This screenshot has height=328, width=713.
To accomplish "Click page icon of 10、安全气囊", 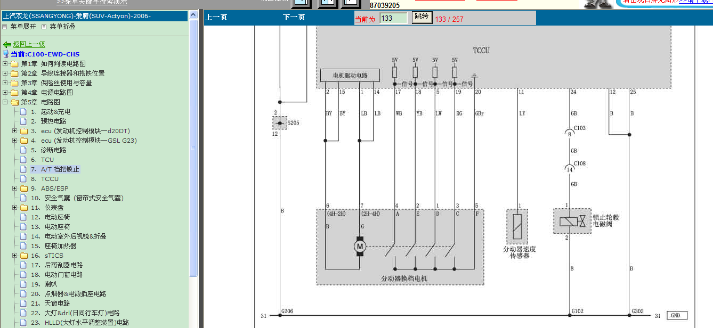I will tap(23, 198).
